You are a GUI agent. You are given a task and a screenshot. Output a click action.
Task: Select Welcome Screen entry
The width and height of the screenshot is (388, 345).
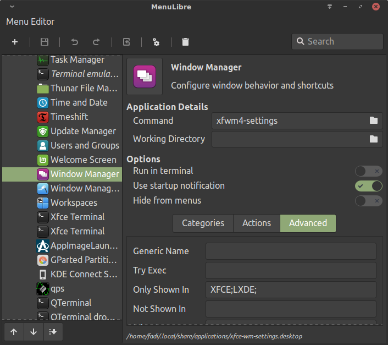62,160
